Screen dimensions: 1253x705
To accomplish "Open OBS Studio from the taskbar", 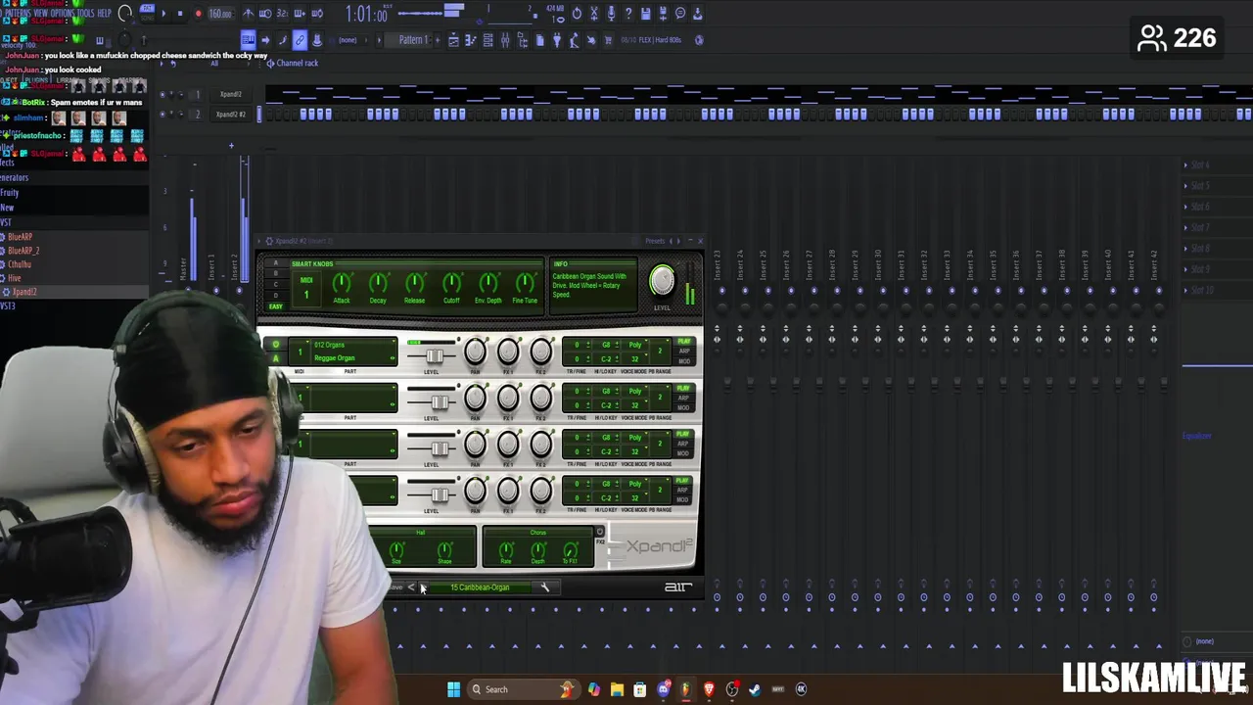I will point(732,689).
